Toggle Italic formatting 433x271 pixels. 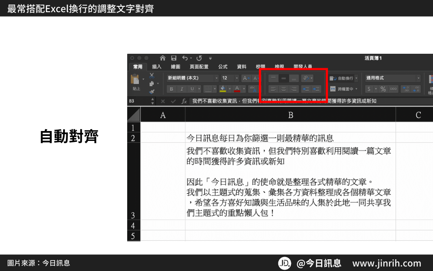pyautogui.click(x=182, y=89)
